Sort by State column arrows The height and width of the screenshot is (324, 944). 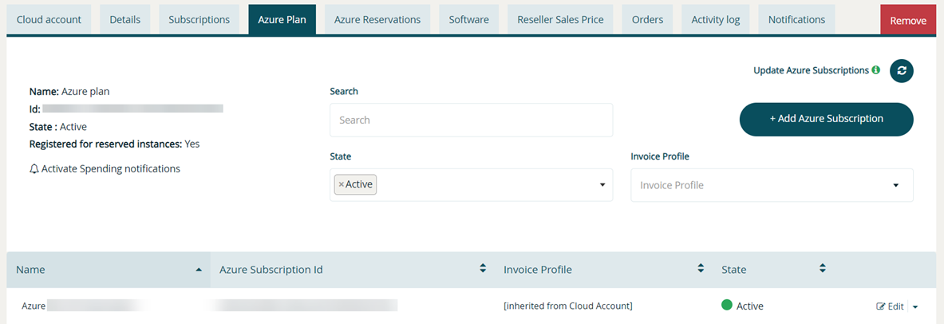(823, 269)
